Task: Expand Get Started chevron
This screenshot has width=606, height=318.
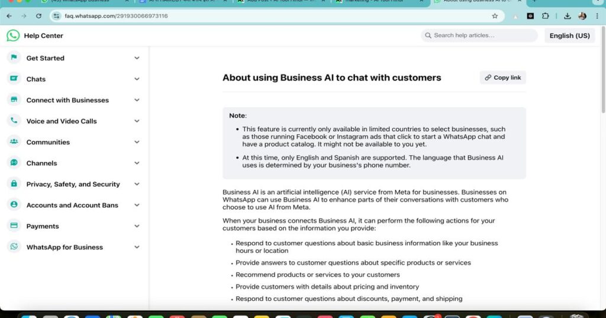Action: click(x=137, y=58)
